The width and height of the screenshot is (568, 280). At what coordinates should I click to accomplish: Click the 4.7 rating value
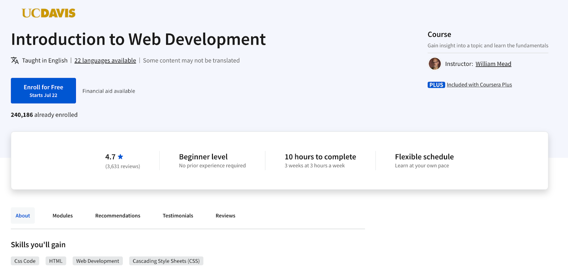pyautogui.click(x=110, y=157)
